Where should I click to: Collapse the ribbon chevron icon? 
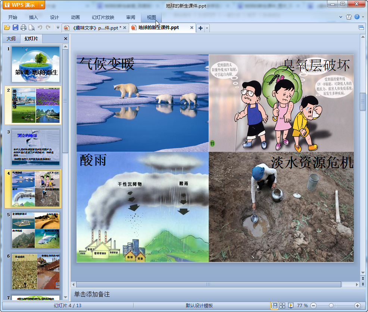(x=341, y=17)
